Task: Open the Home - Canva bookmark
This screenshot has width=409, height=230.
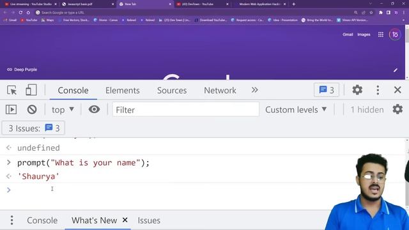Action: point(105,20)
